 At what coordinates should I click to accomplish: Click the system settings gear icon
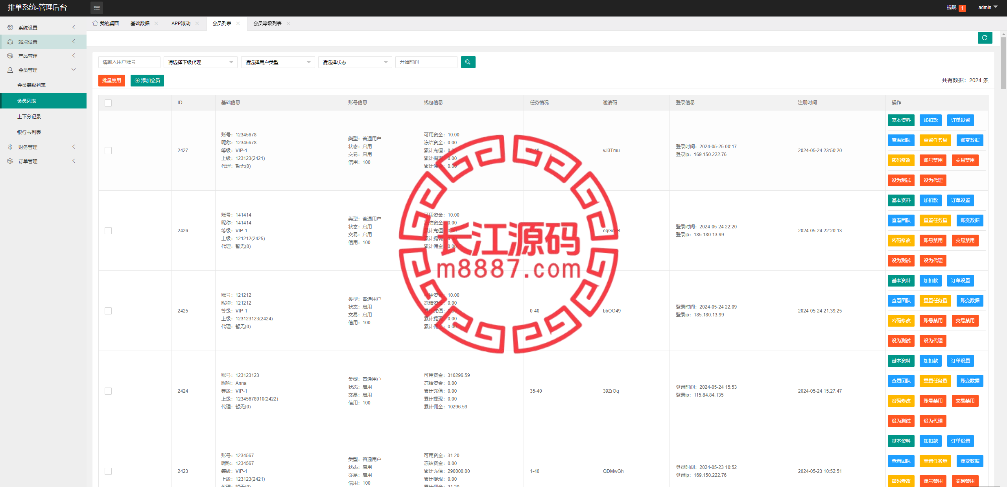[x=10, y=28]
